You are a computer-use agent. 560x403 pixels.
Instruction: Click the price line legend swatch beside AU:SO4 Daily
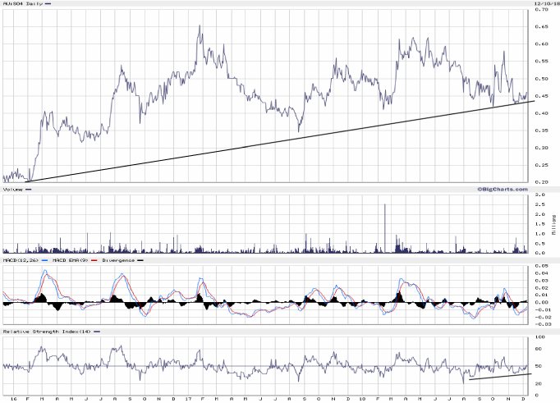click(x=47, y=4)
